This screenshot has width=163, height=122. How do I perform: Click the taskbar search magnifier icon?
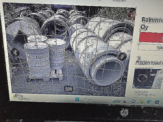85,100
